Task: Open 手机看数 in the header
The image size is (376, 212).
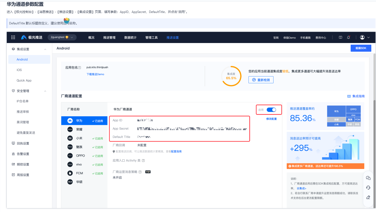Action: [305, 38]
